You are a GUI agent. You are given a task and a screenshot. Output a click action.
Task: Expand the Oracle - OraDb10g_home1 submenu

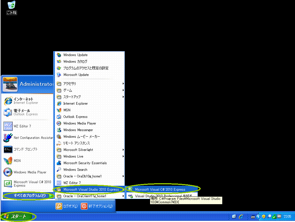coord(90,176)
